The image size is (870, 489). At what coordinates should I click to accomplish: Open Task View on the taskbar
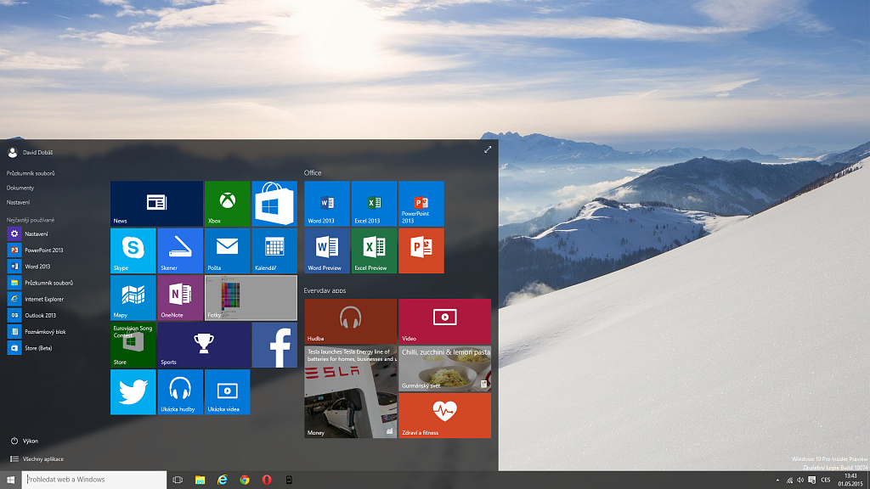coord(178,481)
